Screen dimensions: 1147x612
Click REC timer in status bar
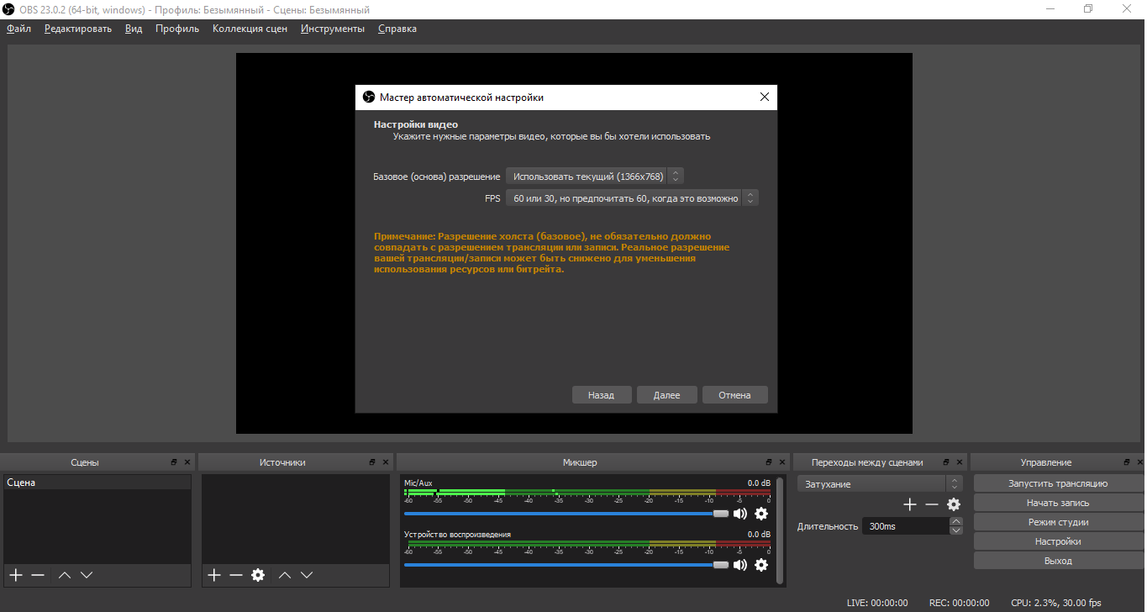tap(959, 603)
